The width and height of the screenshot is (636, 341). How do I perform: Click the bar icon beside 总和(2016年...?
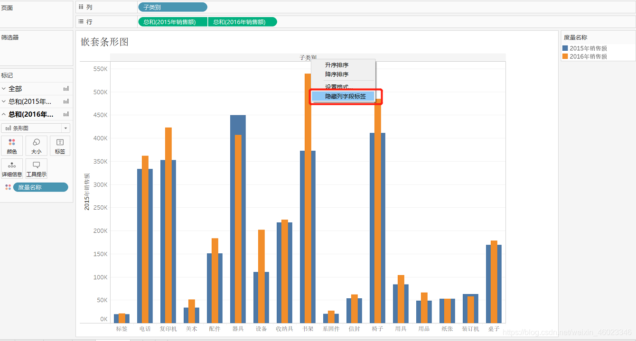(x=66, y=114)
